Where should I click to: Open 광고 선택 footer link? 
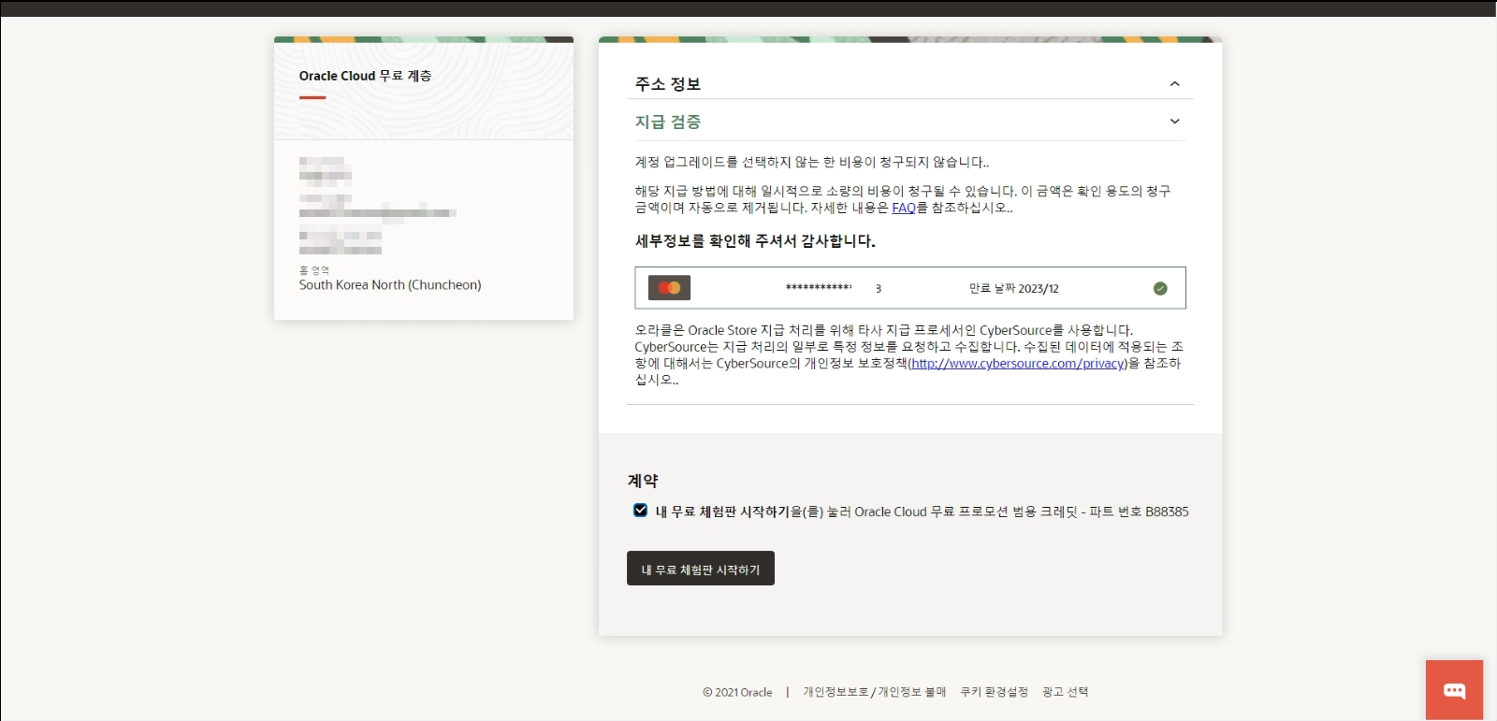click(x=1065, y=692)
